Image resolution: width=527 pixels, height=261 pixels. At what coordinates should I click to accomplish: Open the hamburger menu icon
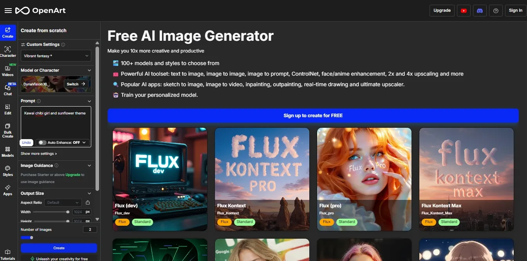tap(8, 11)
